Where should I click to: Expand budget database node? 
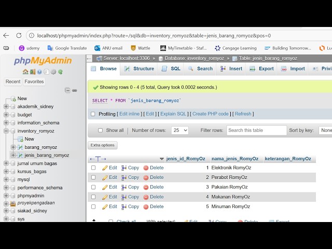click(6, 115)
